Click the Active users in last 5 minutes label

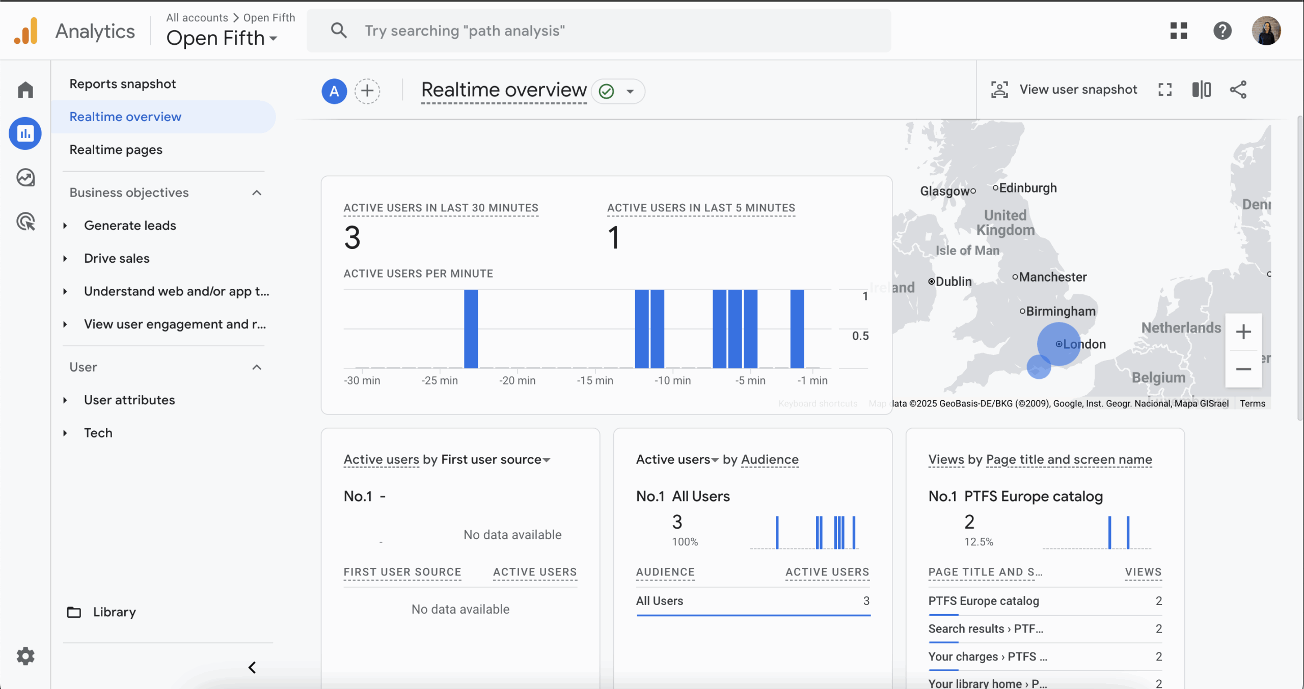pyautogui.click(x=701, y=208)
